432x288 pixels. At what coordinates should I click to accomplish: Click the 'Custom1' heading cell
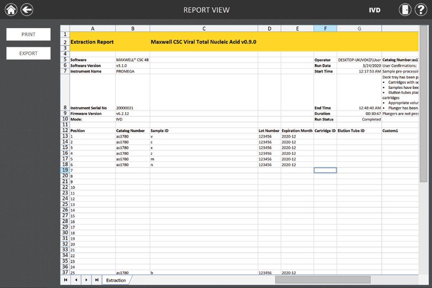pos(400,131)
